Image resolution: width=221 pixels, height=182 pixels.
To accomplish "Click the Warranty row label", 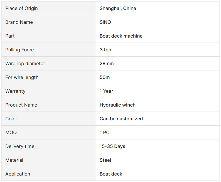I will [15, 91].
